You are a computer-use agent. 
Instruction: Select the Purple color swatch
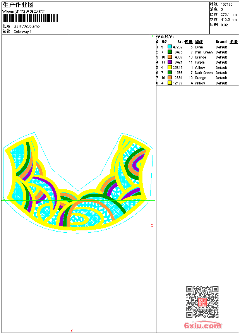[x=170, y=62]
